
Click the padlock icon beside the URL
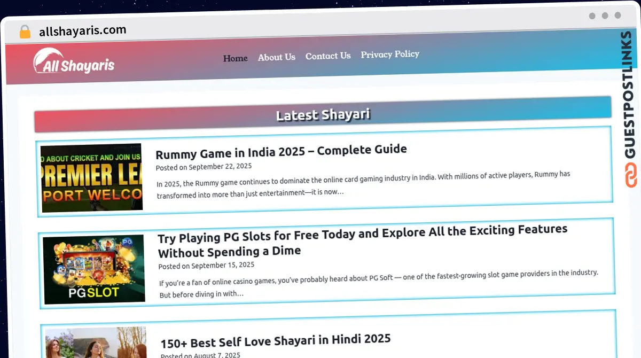tap(25, 32)
